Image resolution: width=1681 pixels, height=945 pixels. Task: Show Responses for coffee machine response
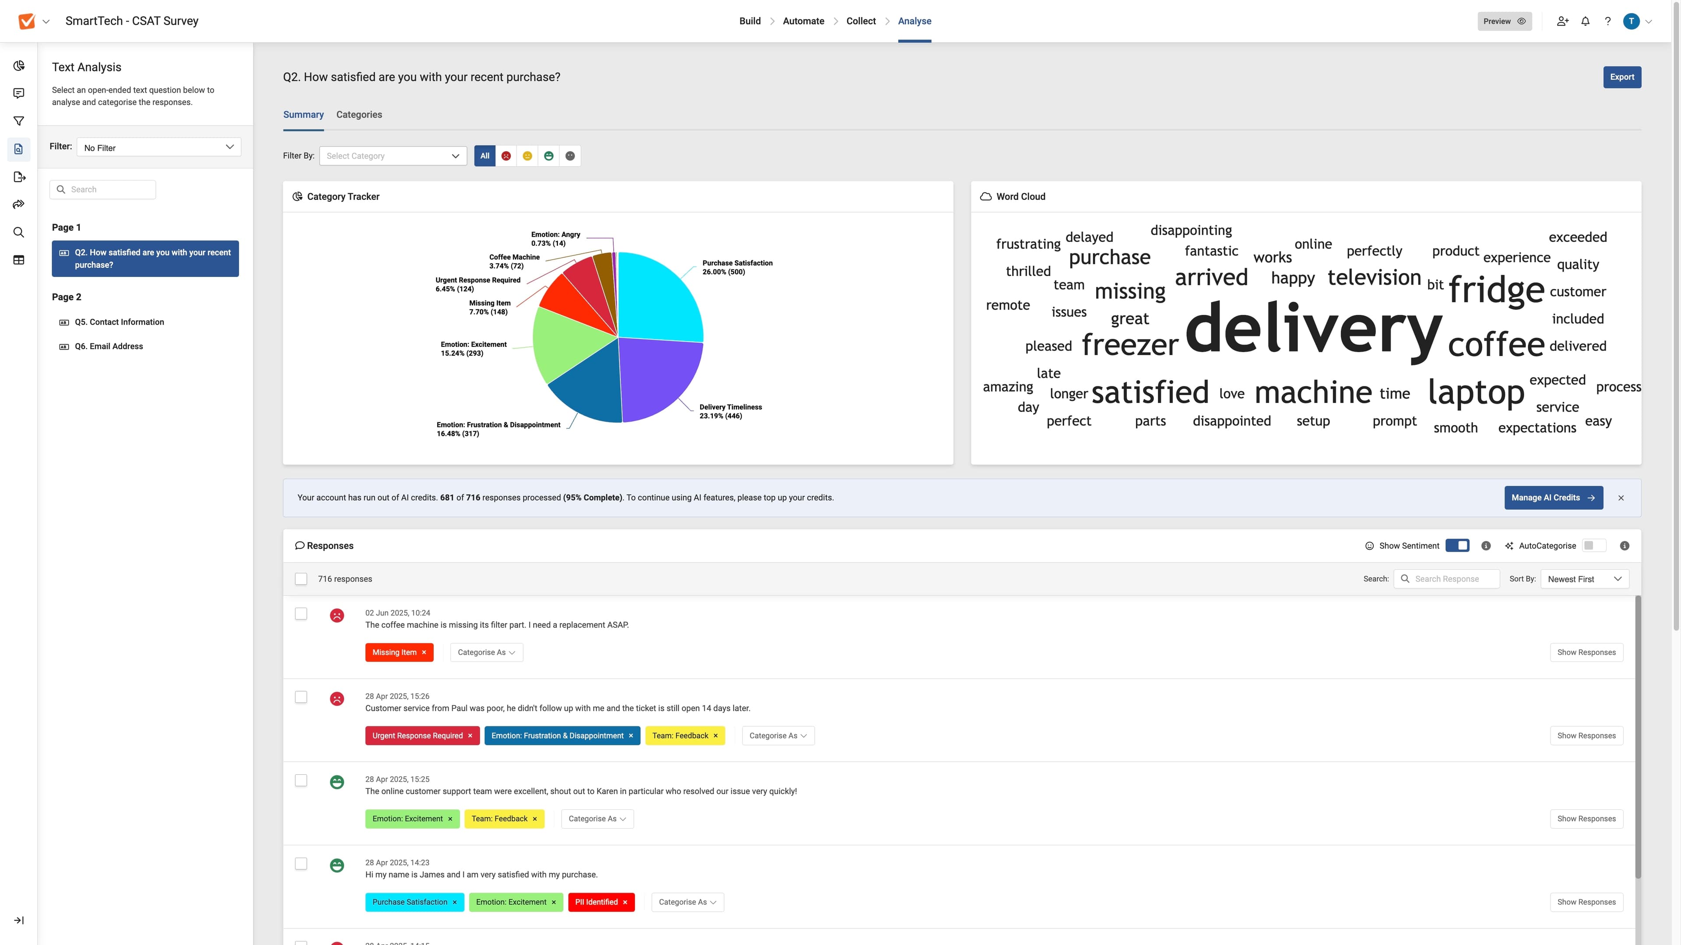[x=1586, y=652]
